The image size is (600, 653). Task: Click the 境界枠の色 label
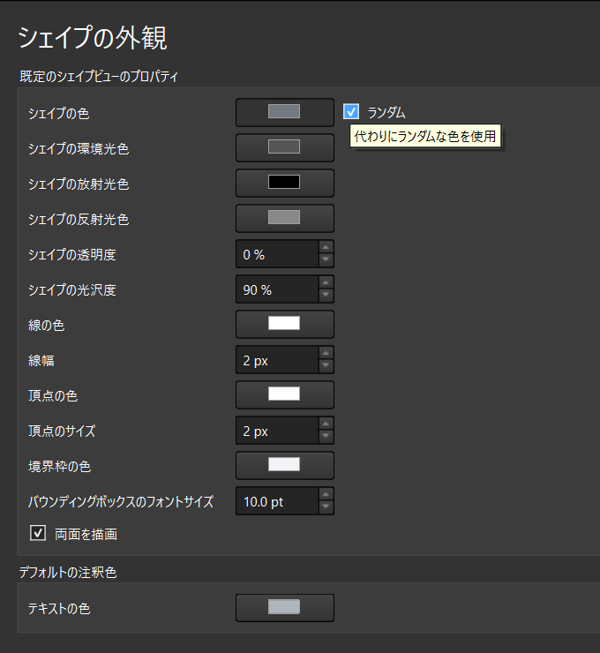click(x=59, y=466)
